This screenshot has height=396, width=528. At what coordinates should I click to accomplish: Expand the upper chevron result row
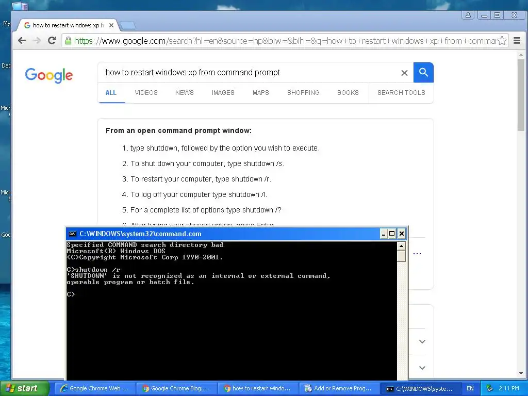pyautogui.click(x=422, y=341)
